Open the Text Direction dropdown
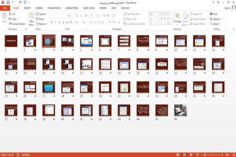The width and height of the screenshot is (236, 157). click(x=132, y=14)
